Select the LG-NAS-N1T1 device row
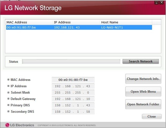This screenshot has height=128, width=166. point(79,27)
